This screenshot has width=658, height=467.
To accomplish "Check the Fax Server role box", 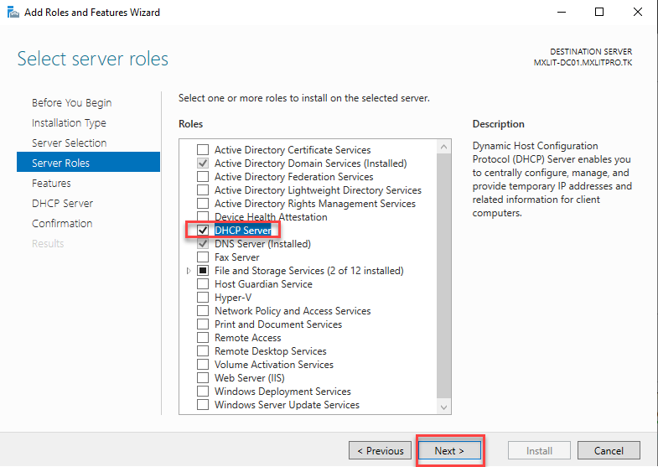I will (202, 257).
